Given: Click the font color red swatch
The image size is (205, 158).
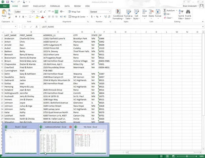Looking at the screenshot, I should 43,17.
